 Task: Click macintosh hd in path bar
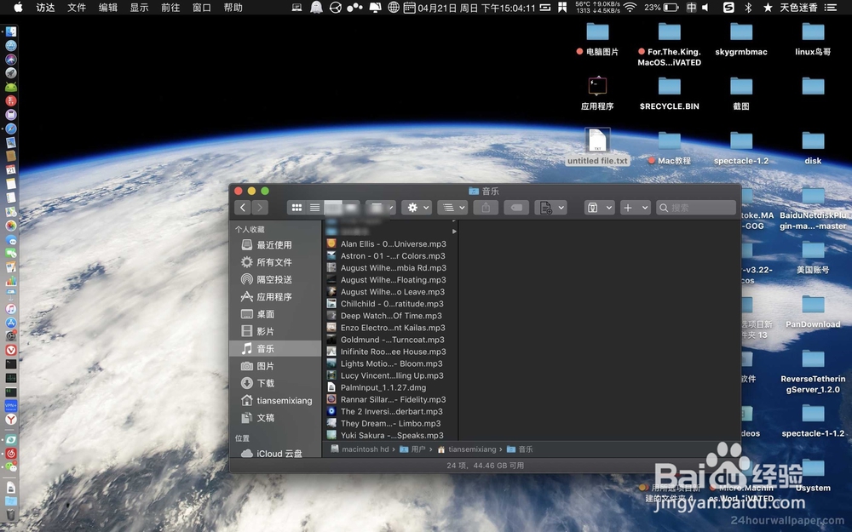(360, 449)
